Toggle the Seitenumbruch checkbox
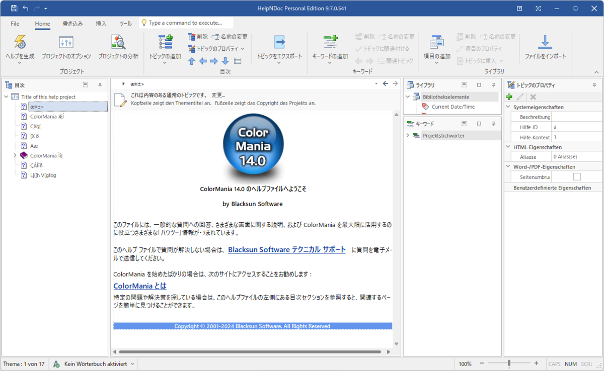The height and width of the screenshot is (371, 604). point(577,176)
